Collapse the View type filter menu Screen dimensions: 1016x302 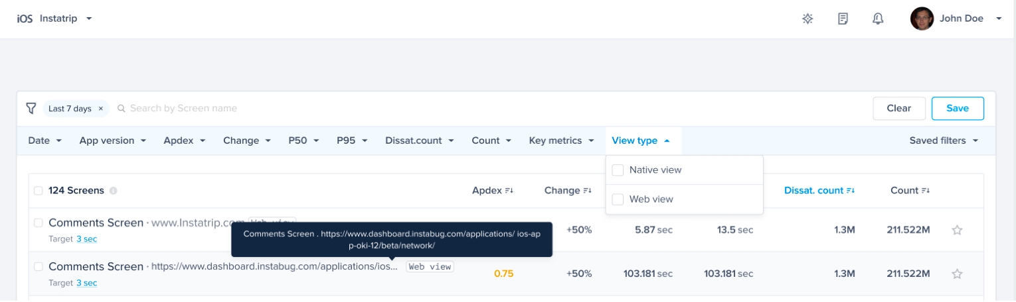(x=641, y=140)
